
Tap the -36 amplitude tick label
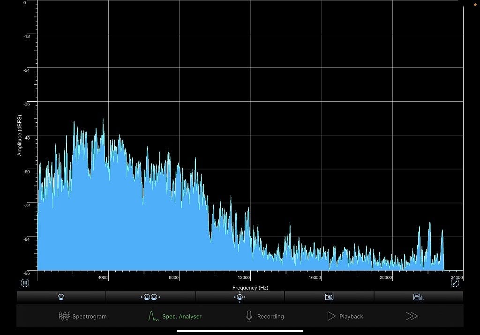click(x=27, y=104)
